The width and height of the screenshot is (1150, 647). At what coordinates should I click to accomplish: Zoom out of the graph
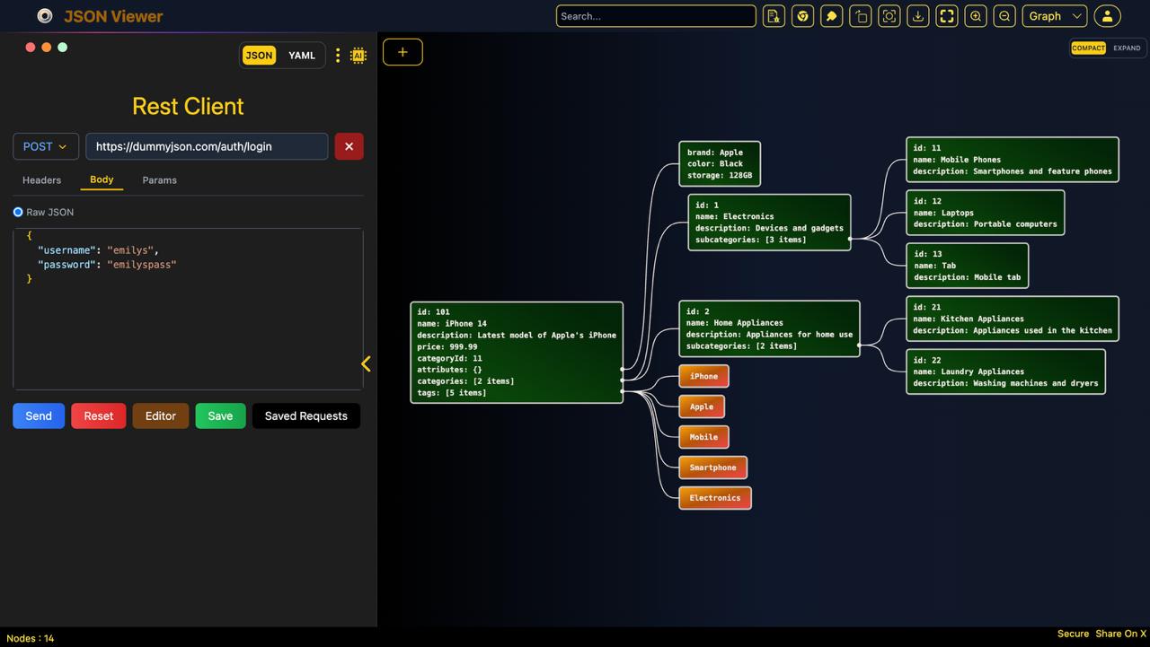click(x=1004, y=16)
